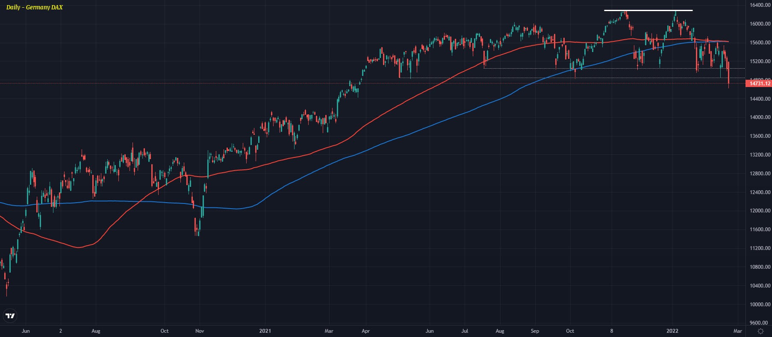Click the 11600.00 price axis label
772x337 pixels.
click(760, 230)
